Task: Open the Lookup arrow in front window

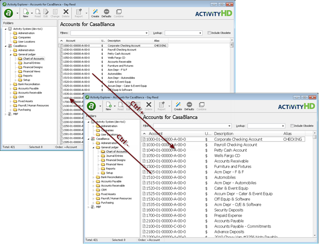Action: tap(283, 126)
